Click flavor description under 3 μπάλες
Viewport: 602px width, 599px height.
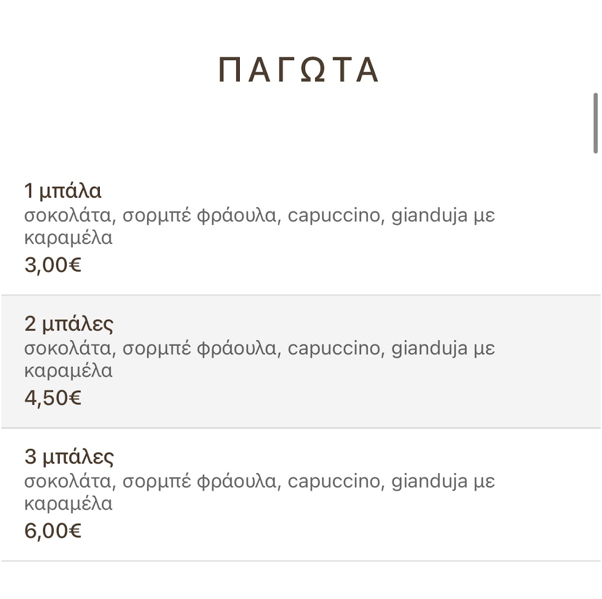click(259, 492)
